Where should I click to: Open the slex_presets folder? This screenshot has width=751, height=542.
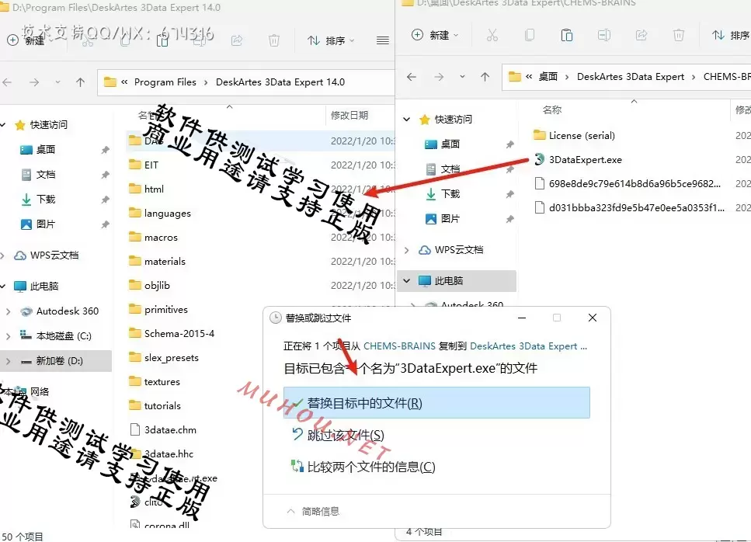click(171, 358)
